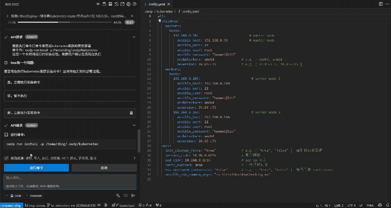The image size is (391, 208).
Task: Click the camera icon to add image
Action: pos(125,195)
